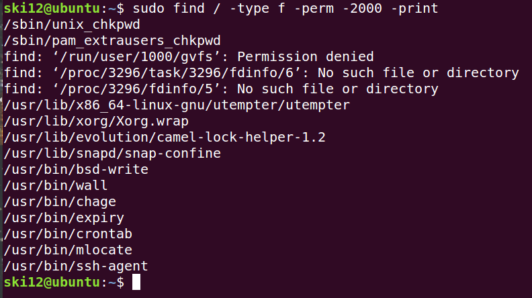Click the /usr/bin/chage entry

point(60,202)
